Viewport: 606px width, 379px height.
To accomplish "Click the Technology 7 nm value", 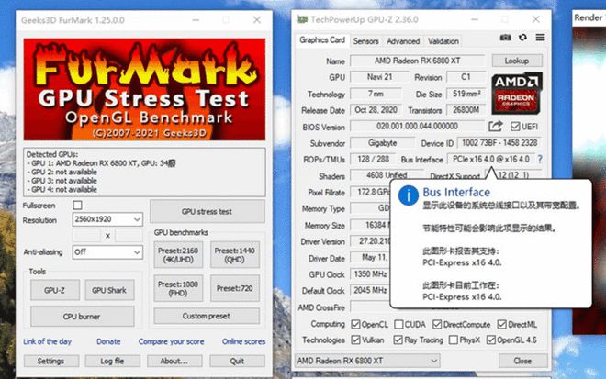I will pos(376,94).
